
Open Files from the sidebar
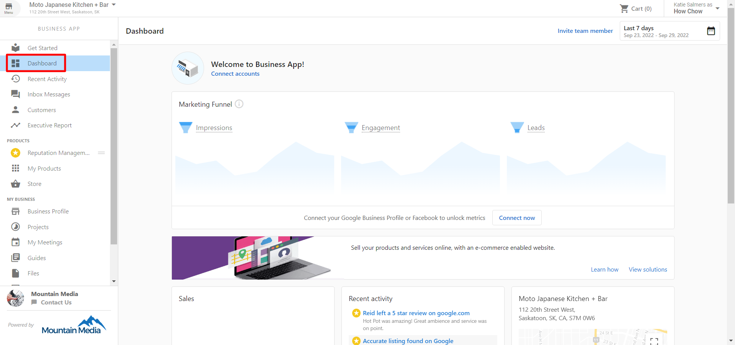coord(55,273)
